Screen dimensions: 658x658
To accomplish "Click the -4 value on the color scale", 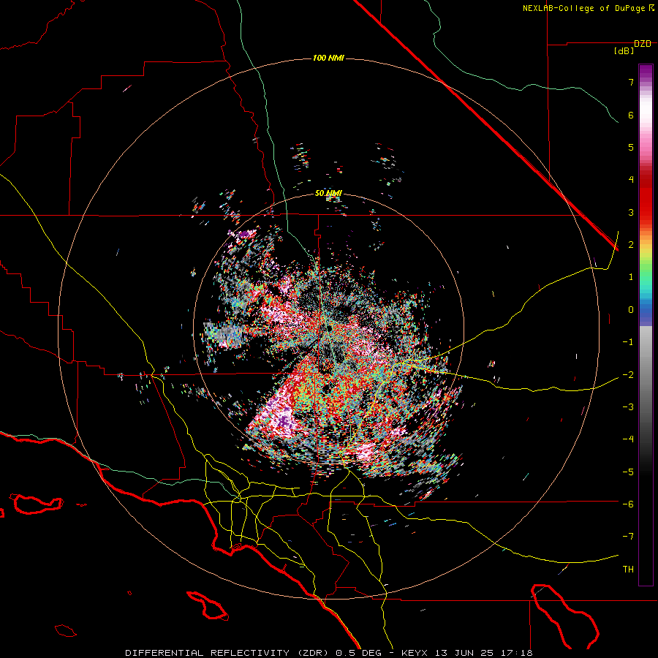I will tap(628, 439).
